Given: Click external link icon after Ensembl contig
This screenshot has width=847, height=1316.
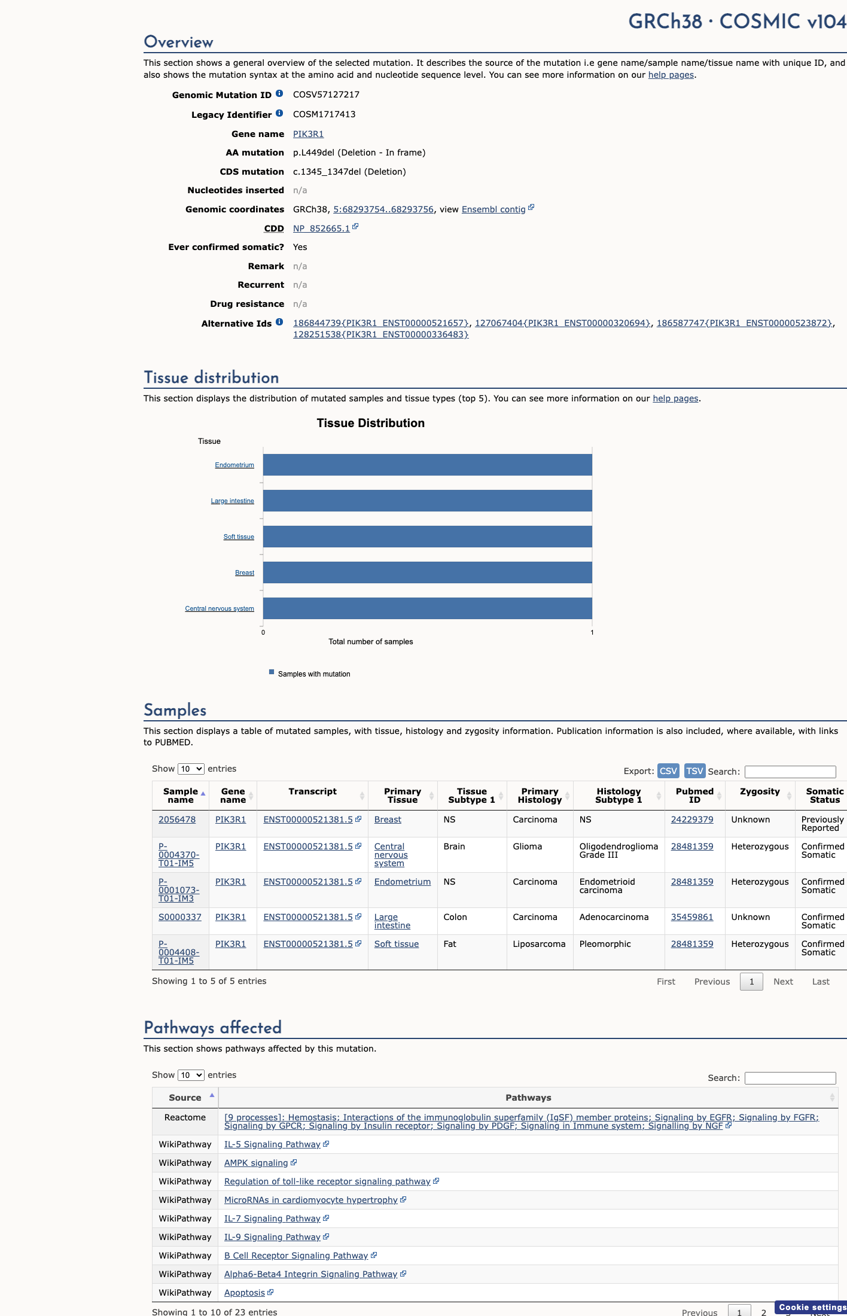Looking at the screenshot, I should point(531,208).
